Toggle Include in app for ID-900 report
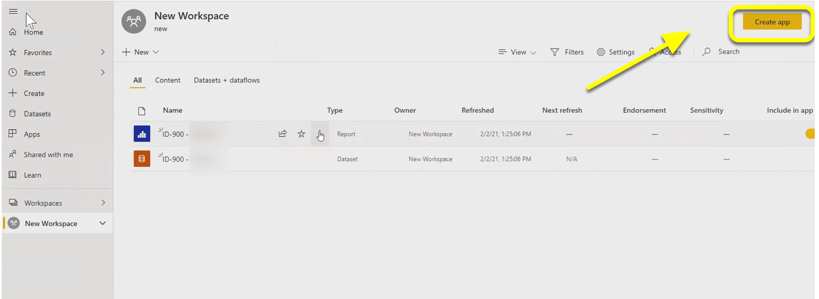Image resolution: width=819 pixels, height=299 pixels. tap(810, 134)
